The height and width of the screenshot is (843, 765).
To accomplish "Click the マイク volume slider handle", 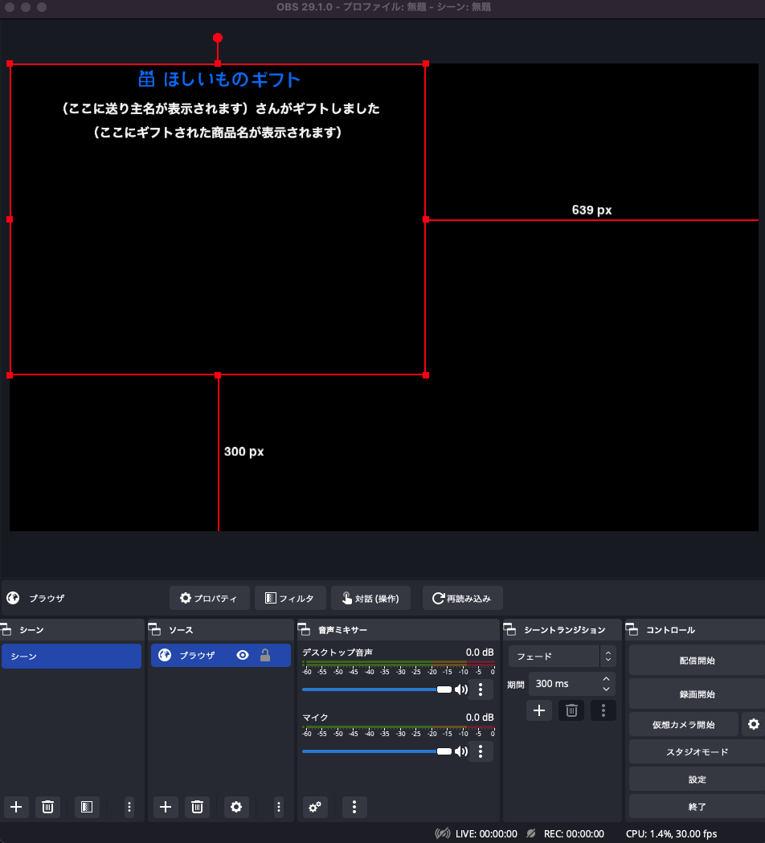I will [x=444, y=751].
